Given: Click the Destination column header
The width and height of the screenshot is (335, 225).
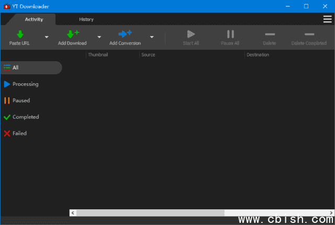Looking at the screenshot, I should (x=258, y=55).
